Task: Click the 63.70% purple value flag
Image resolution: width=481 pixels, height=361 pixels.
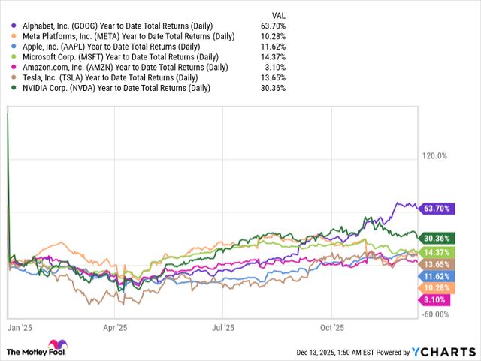Action: click(x=437, y=208)
